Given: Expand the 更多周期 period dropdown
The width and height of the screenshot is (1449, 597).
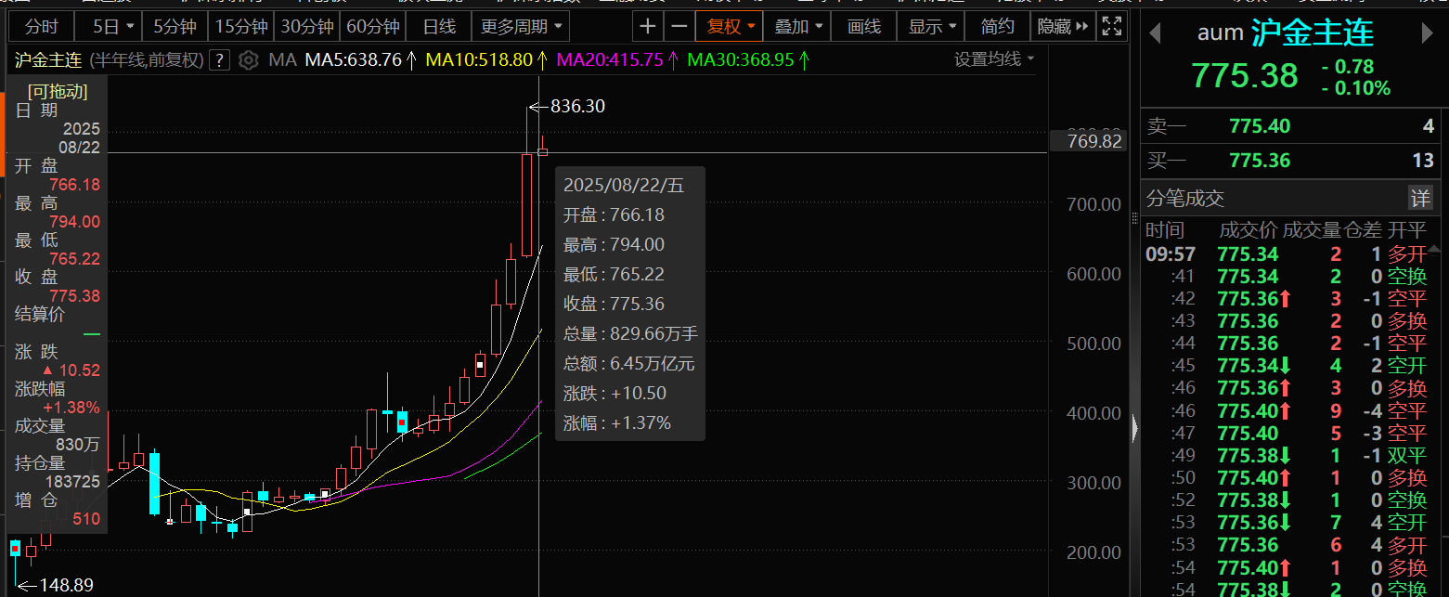Looking at the screenshot, I should pos(521,27).
